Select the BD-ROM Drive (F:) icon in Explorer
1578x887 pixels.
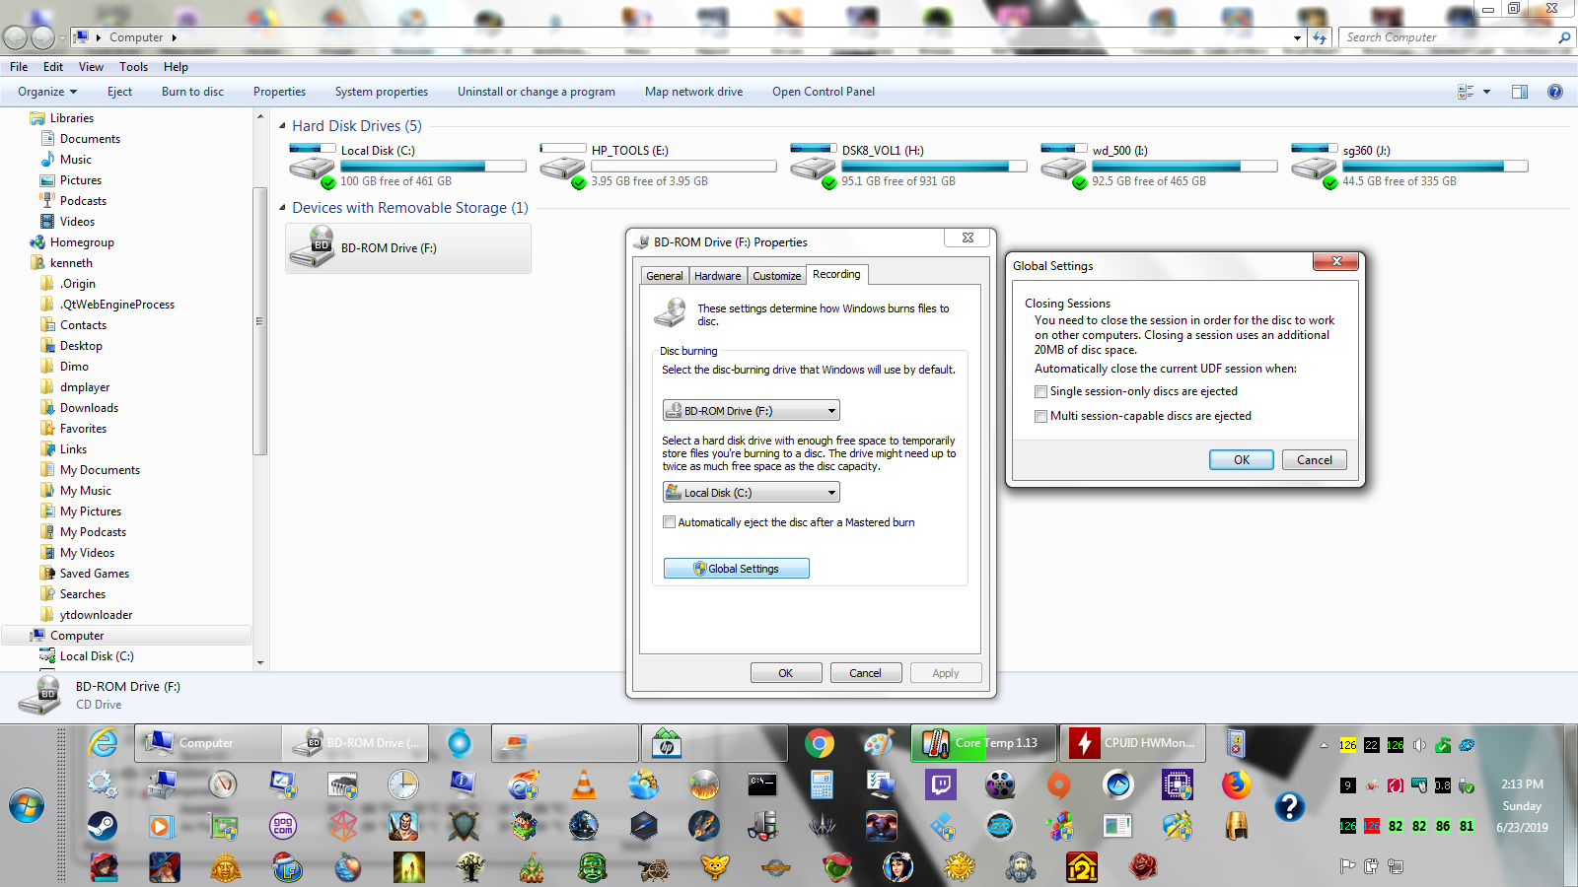point(312,247)
